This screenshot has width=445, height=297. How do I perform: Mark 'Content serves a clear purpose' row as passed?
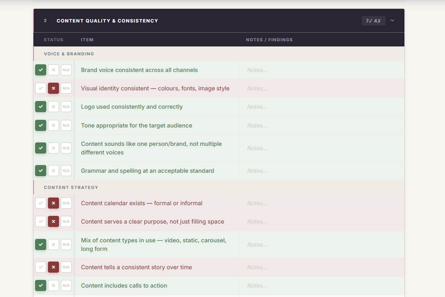[x=41, y=222]
